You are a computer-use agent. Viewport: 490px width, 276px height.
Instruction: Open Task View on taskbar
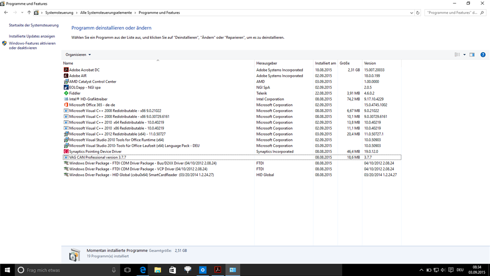click(127, 270)
